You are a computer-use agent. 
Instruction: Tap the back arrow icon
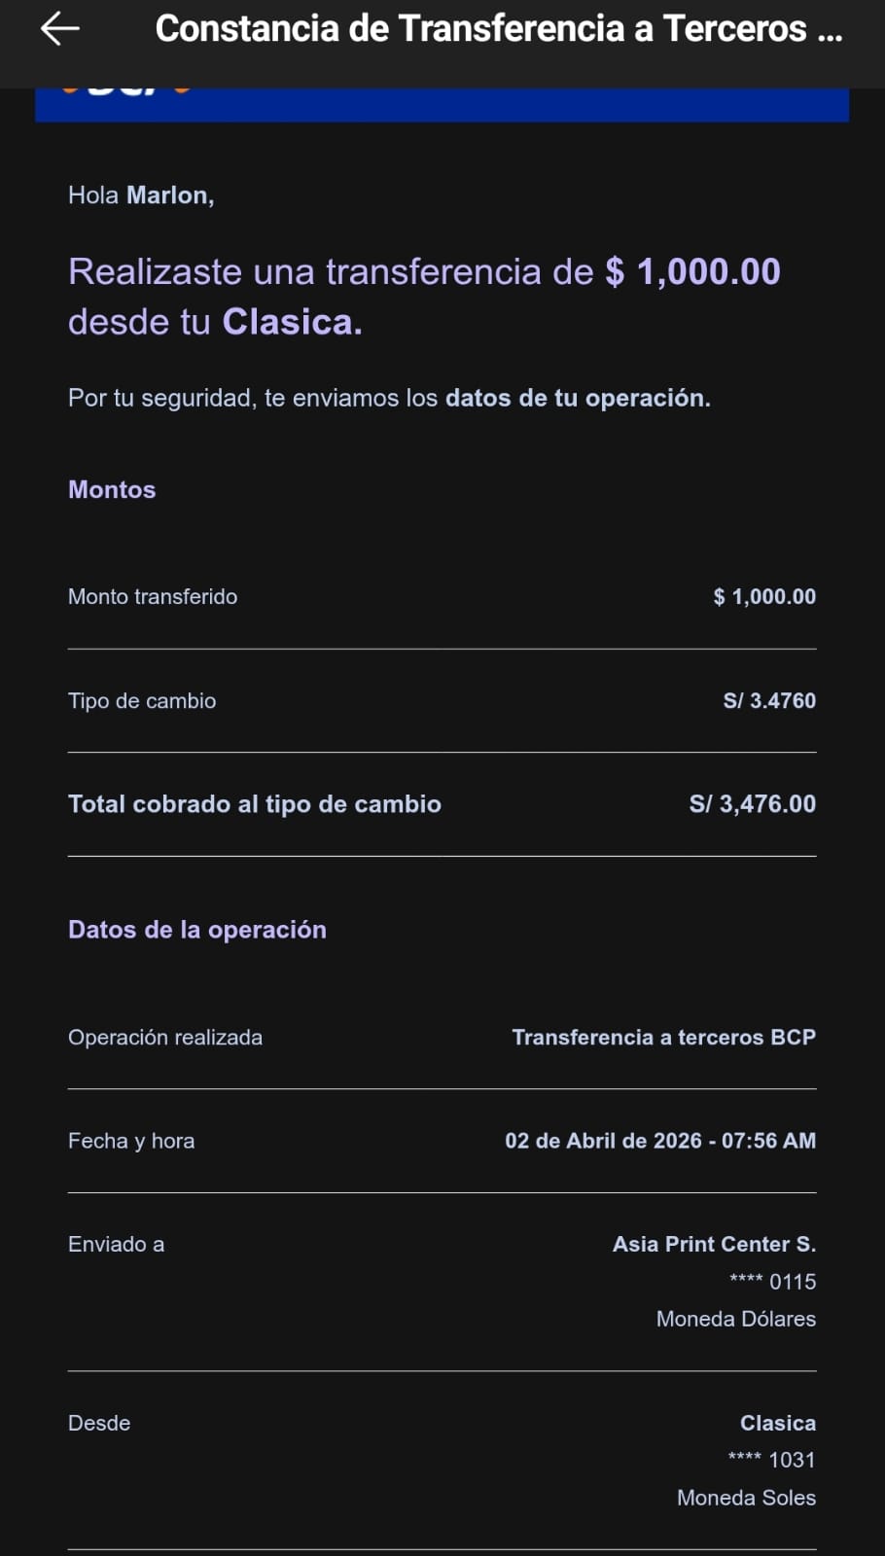(x=59, y=29)
